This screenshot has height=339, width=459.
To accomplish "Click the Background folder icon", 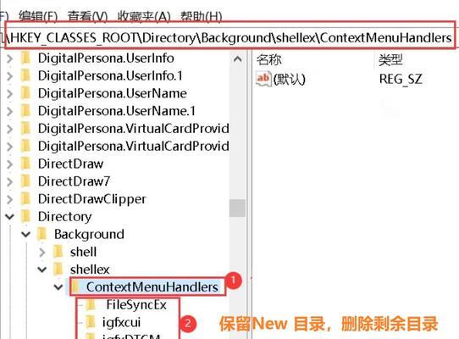I will point(41,234).
